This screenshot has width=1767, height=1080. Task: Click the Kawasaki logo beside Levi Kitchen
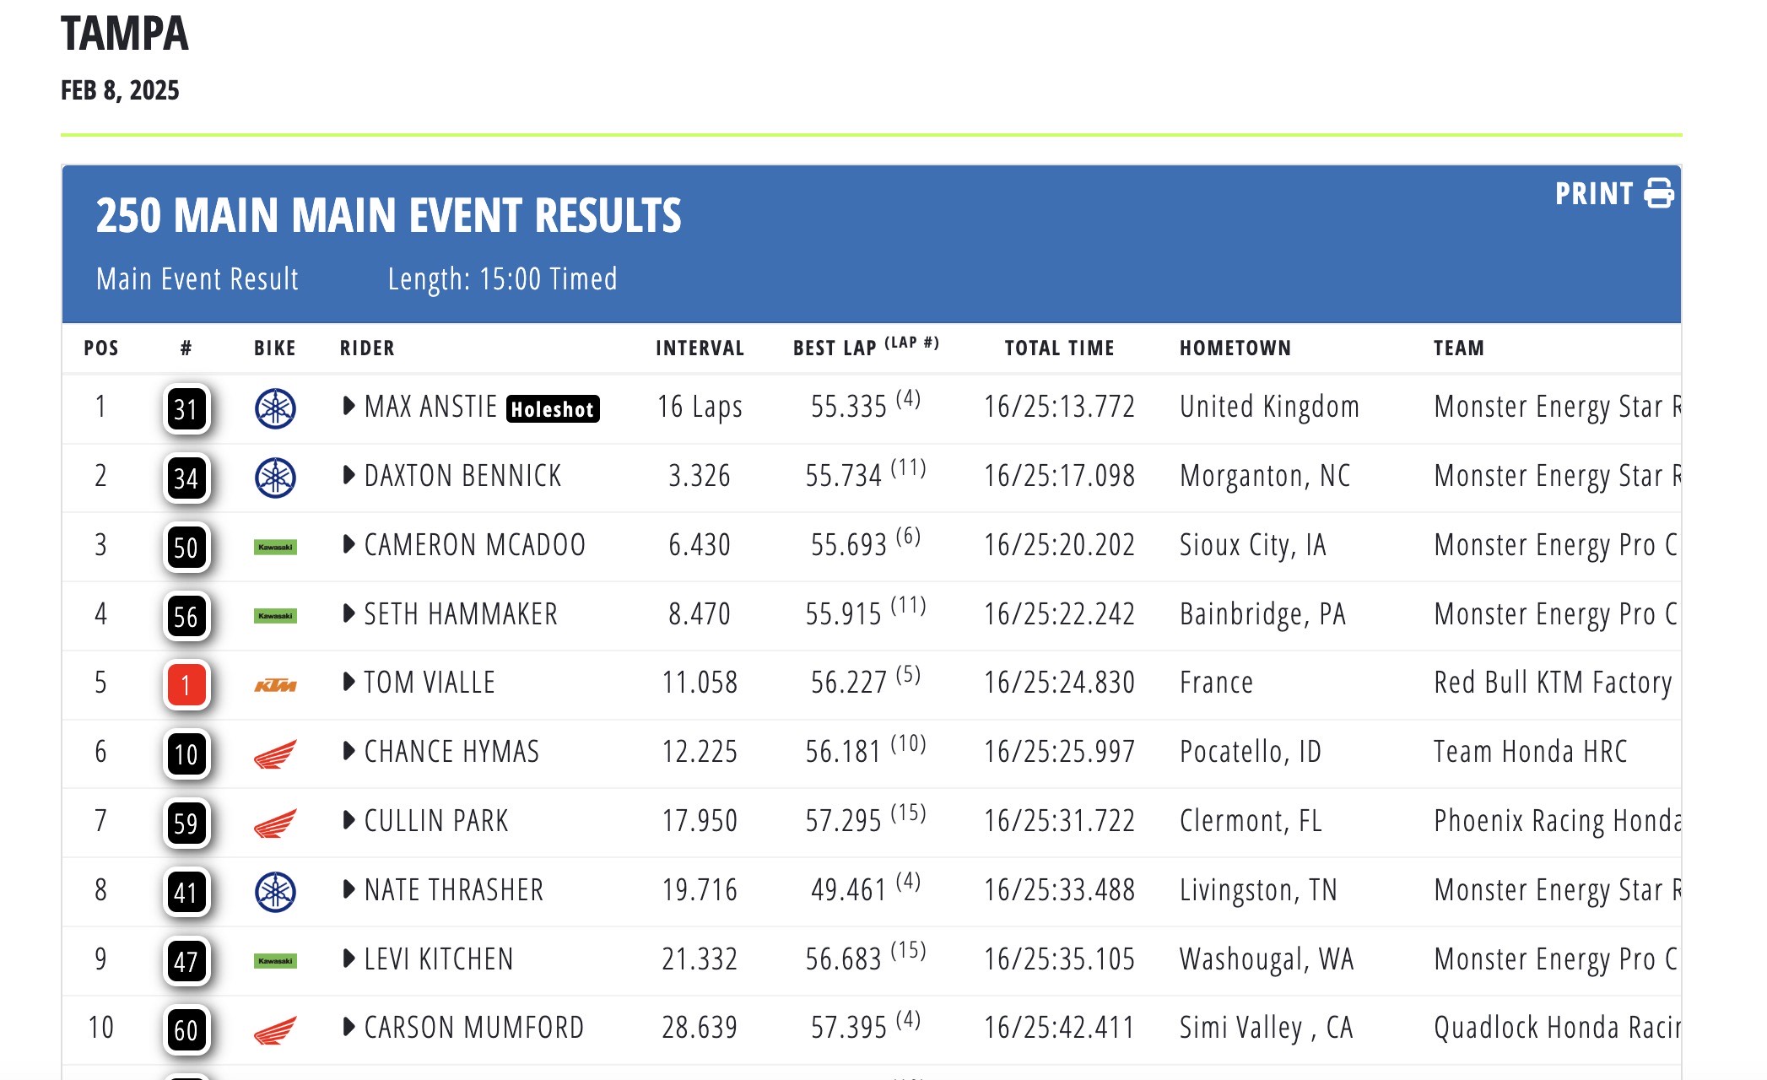[x=275, y=961]
